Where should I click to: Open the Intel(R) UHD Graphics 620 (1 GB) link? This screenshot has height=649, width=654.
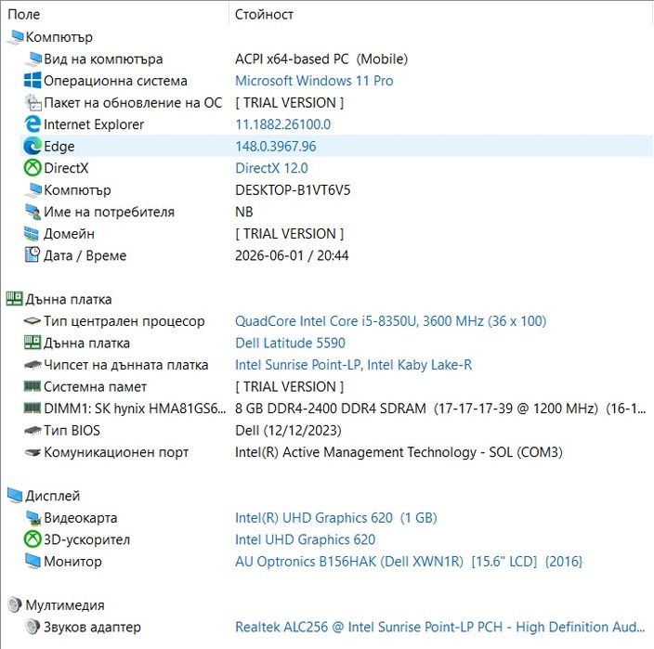pyautogui.click(x=336, y=518)
